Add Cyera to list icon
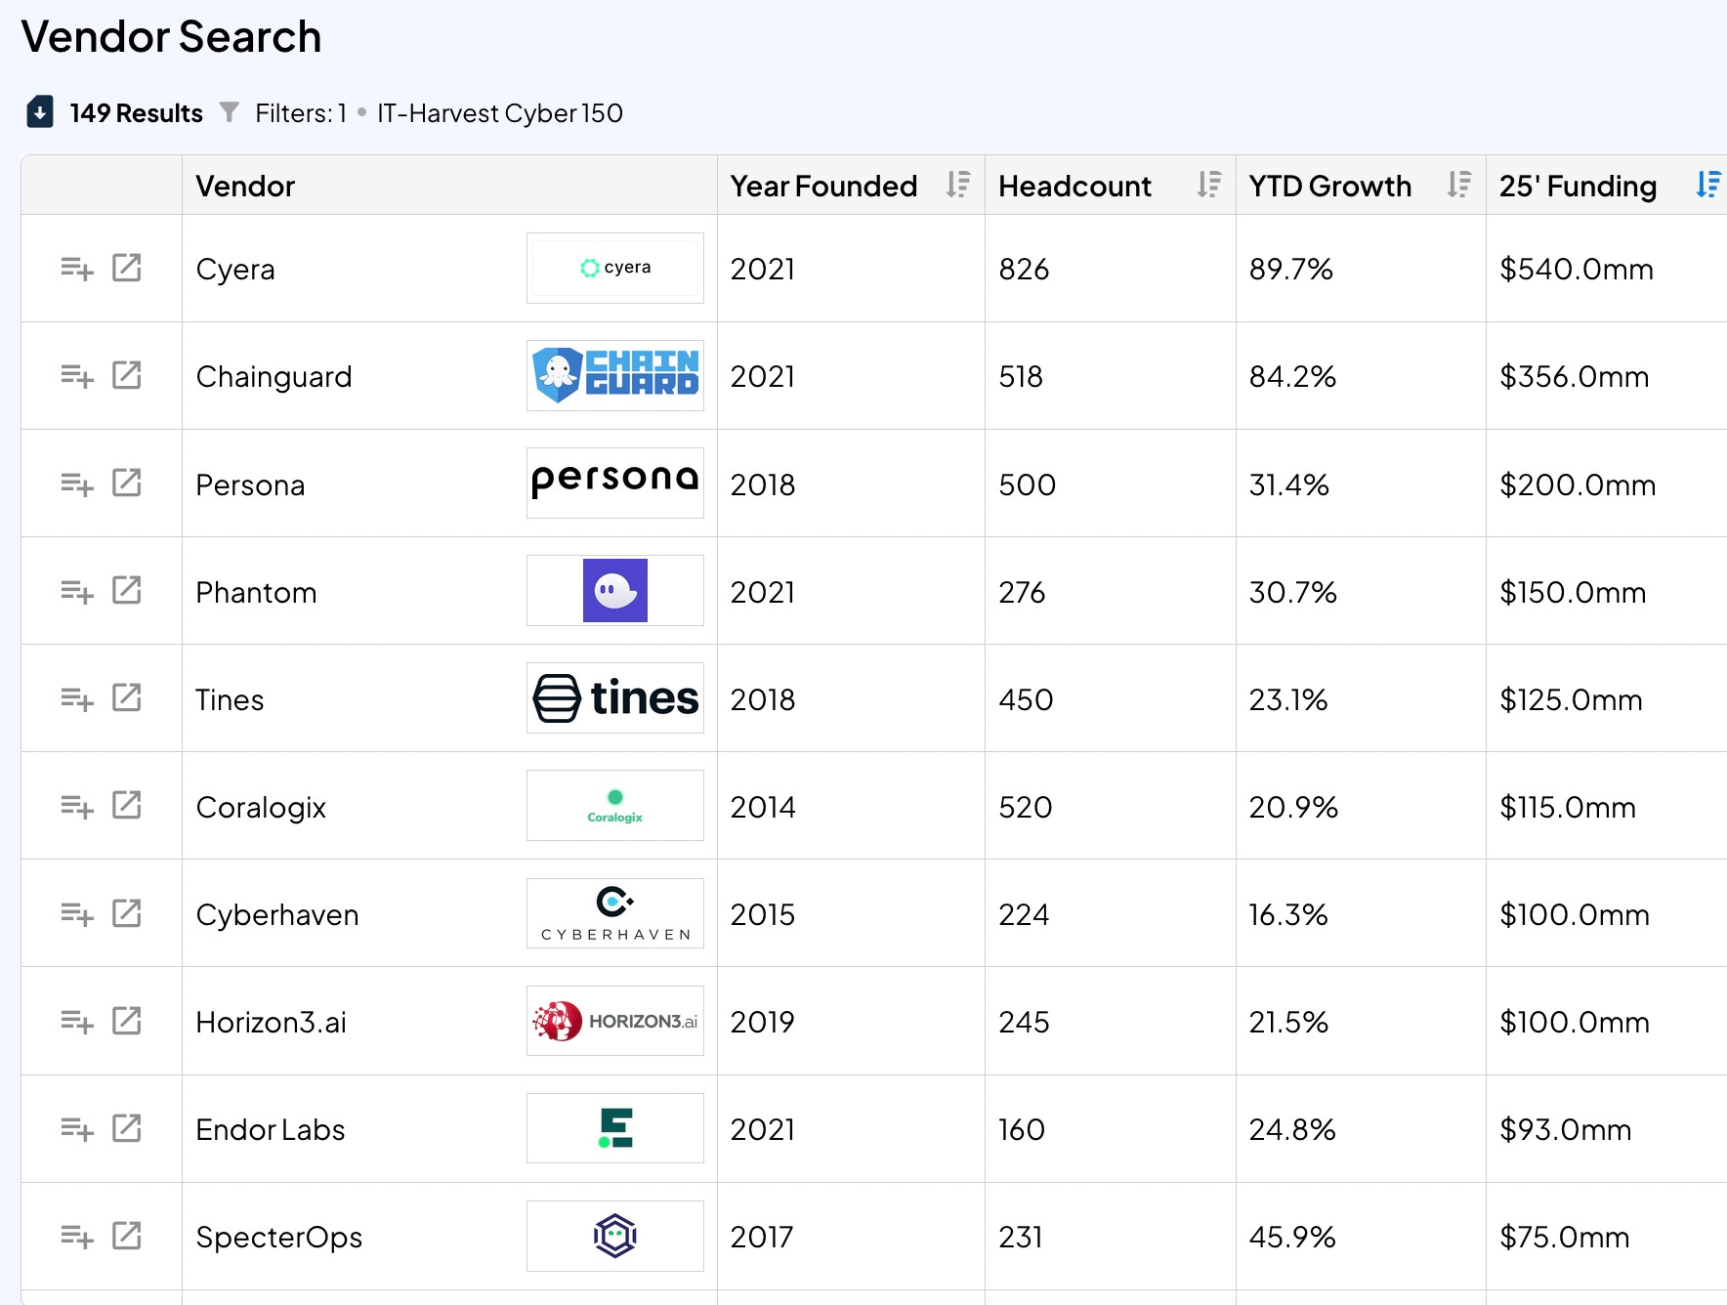 [77, 269]
